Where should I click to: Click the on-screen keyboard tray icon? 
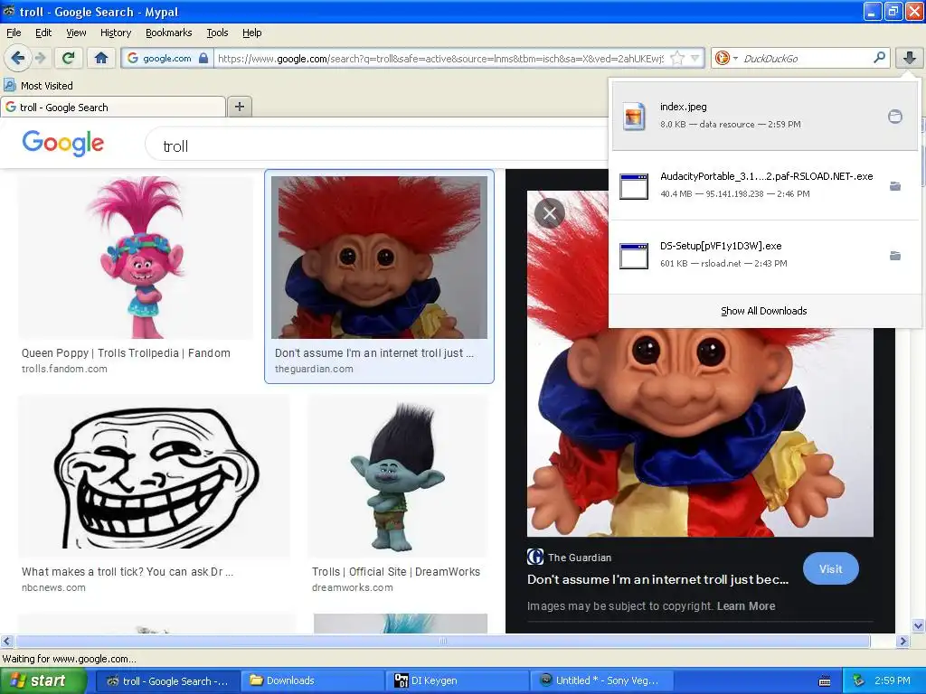(825, 681)
